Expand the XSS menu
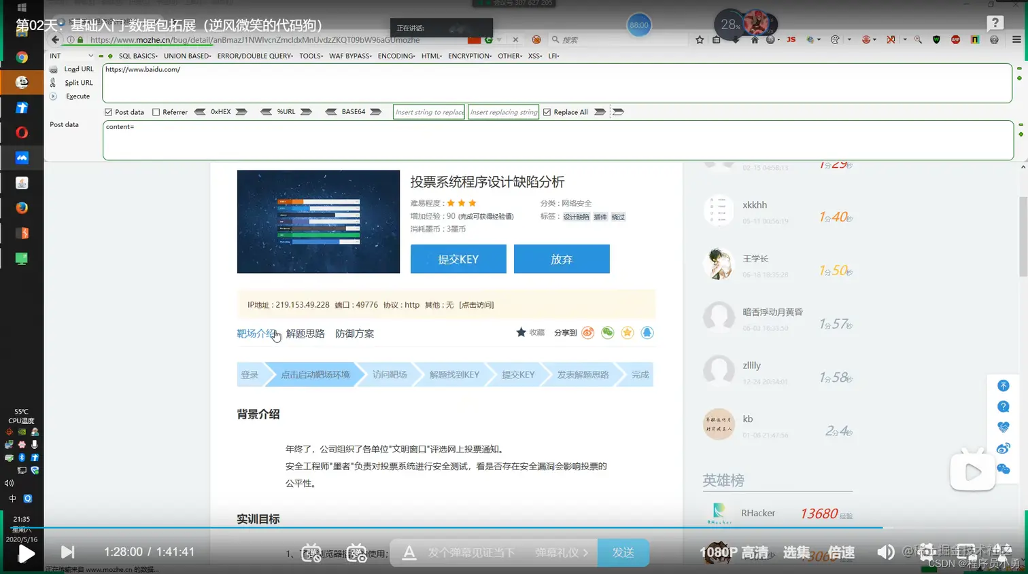The width and height of the screenshot is (1028, 574). [535, 56]
